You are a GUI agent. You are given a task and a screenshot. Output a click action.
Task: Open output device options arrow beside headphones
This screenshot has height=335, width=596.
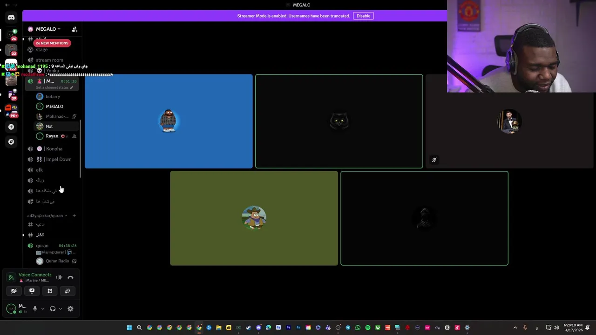(61, 308)
